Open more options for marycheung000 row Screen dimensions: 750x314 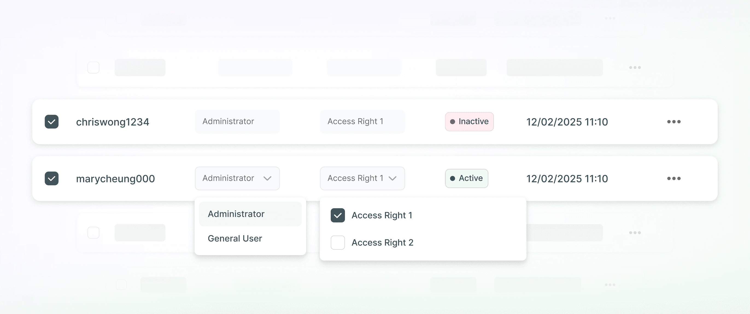click(x=674, y=178)
